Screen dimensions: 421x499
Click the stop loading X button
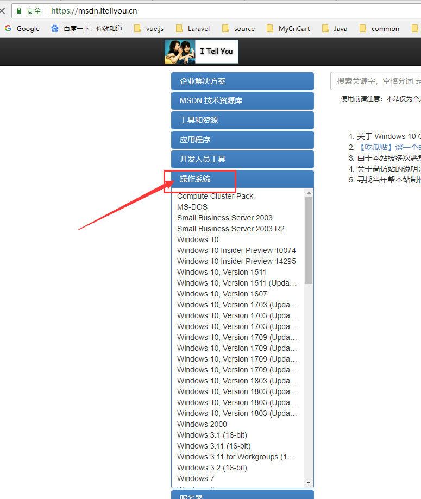point(2,11)
